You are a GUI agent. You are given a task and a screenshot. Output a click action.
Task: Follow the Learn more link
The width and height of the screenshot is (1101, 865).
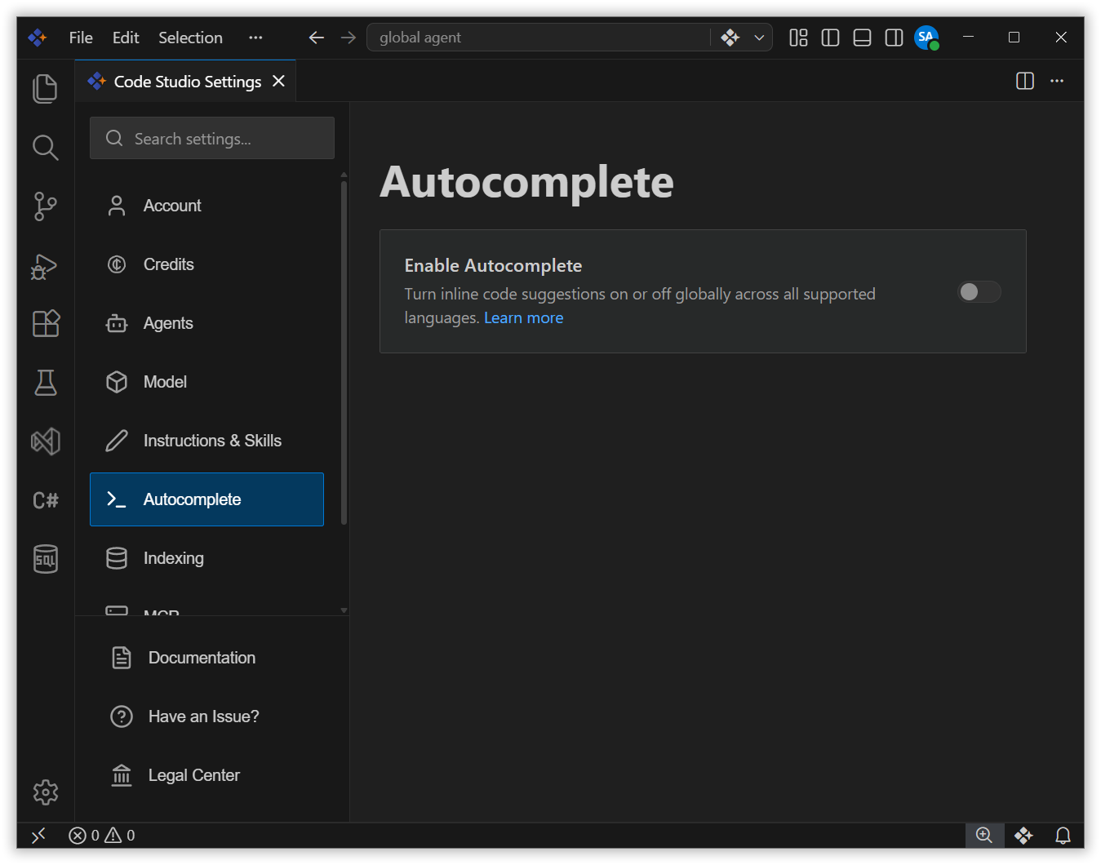click(x=523, y=318)
